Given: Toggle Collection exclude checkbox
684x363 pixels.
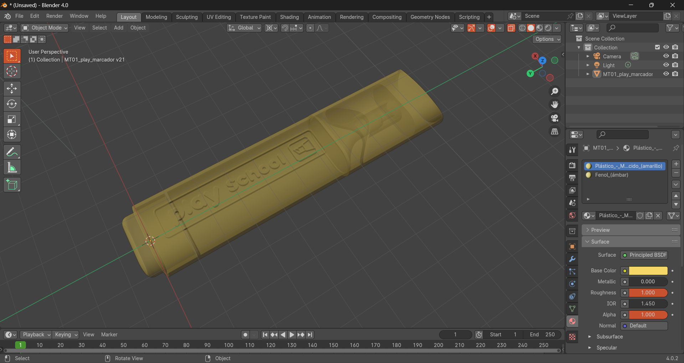Looking at the screenshot, I should 657,47.
